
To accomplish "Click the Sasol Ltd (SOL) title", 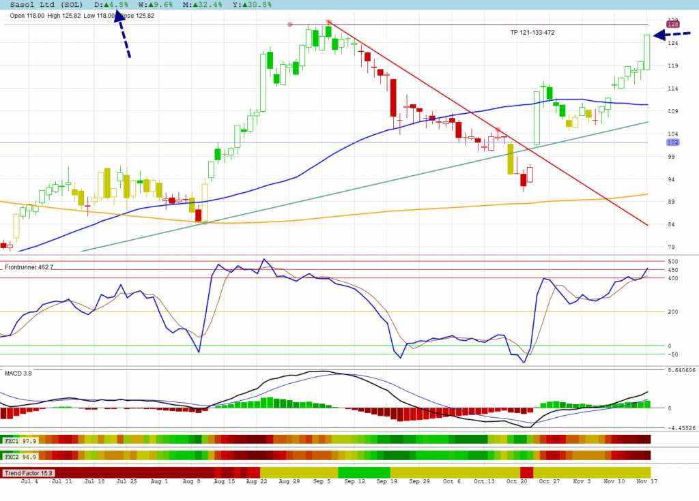I will coord(44,5).
